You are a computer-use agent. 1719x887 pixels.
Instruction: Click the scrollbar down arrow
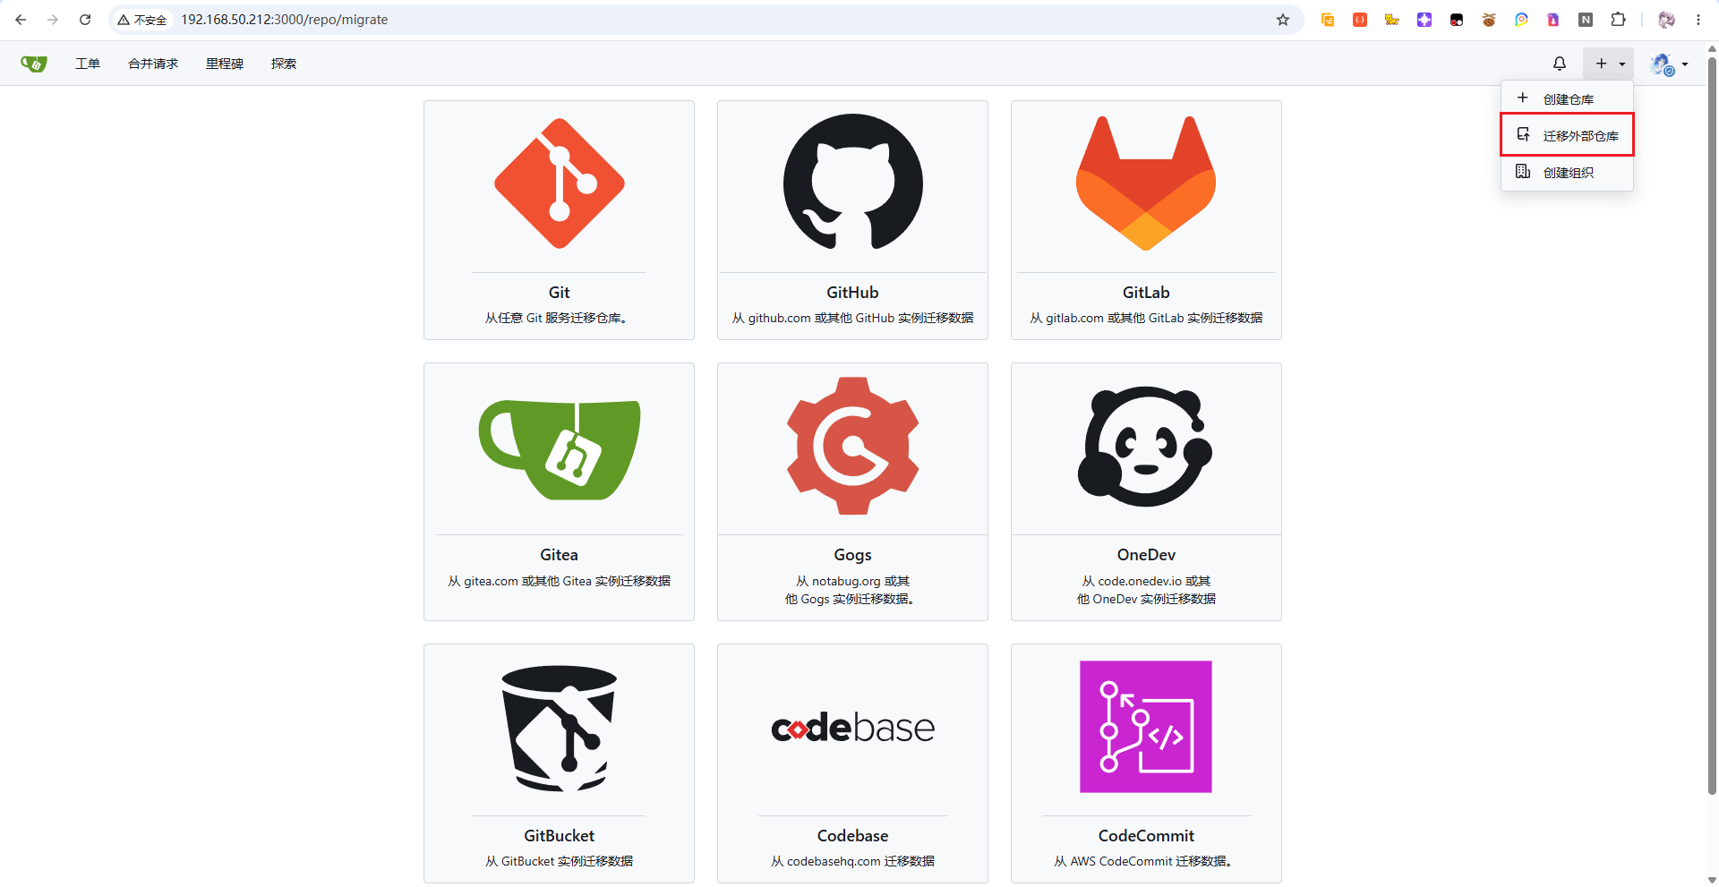[1712, 880]
